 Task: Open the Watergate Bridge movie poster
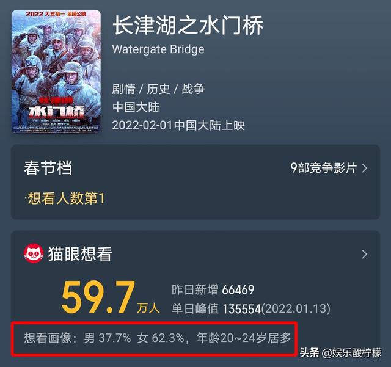(56, 71)
